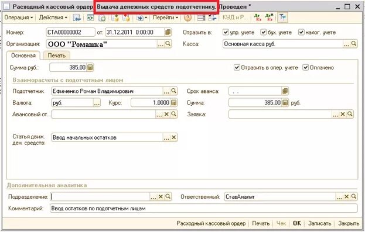The image size is (365, 232).
Task: Click the Закрыть button
Action: 349,223
